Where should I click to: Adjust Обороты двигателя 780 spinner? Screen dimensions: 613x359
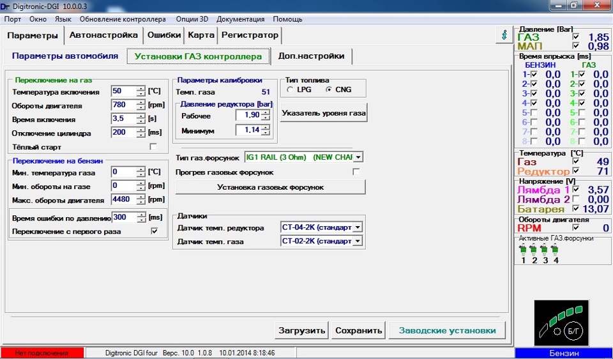(x=140, y=105)
